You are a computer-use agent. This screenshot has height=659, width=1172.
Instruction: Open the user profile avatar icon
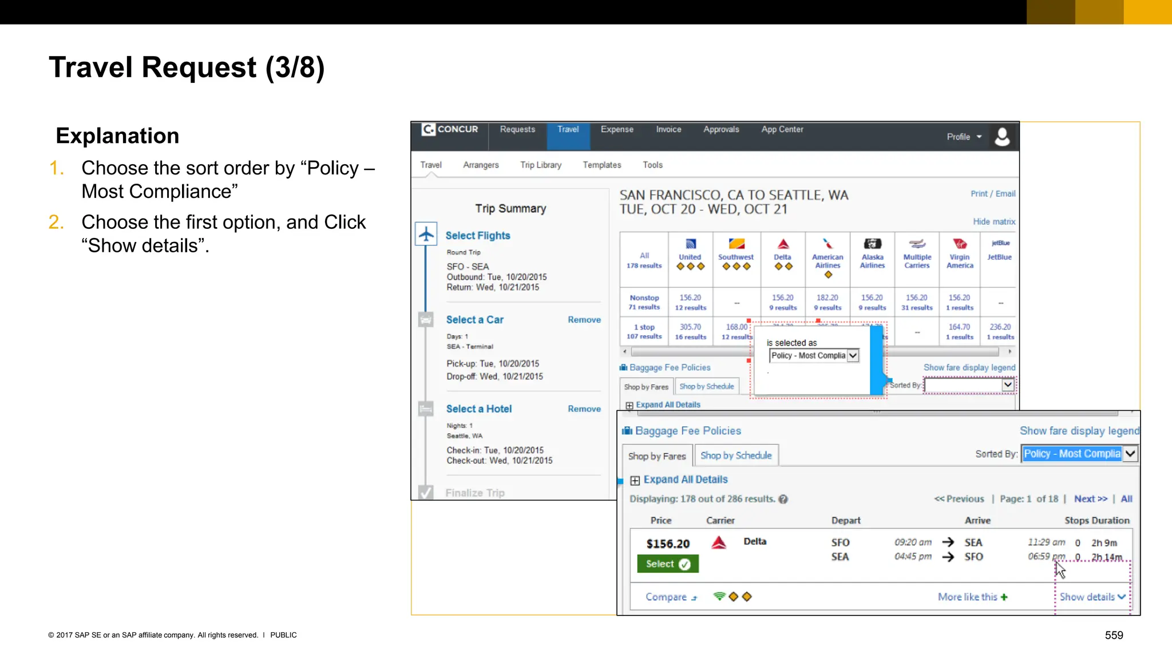[1002, 137]
